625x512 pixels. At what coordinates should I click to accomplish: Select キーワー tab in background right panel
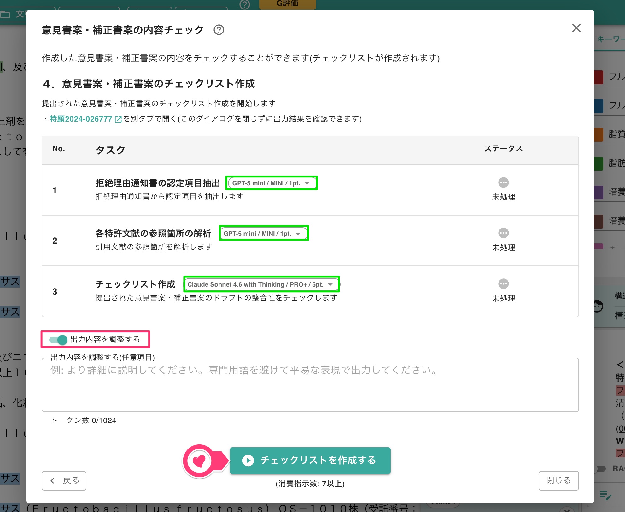click(x=611, y=39)
